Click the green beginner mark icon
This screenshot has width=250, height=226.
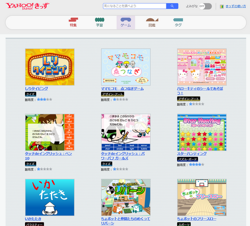click(222, 7)
